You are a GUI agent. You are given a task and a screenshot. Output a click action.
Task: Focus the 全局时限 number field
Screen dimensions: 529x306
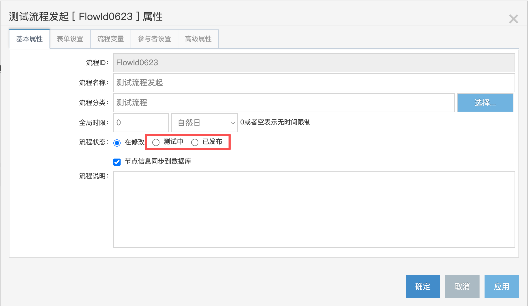[x=141, y=123]
